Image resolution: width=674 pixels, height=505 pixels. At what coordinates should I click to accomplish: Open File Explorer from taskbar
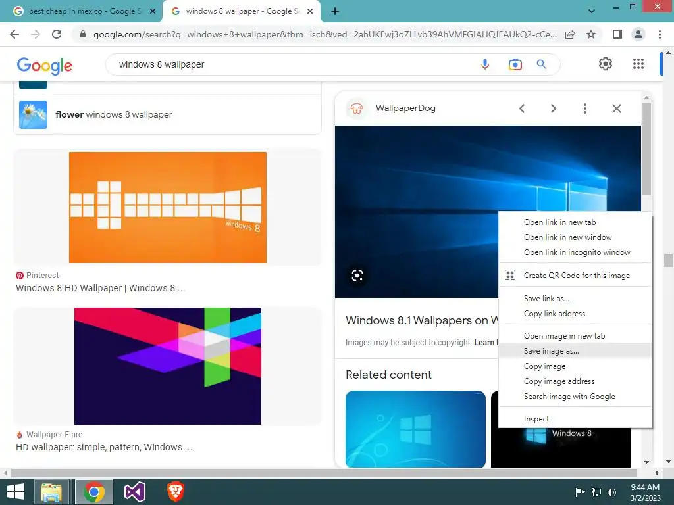click(x=51, y=492)
